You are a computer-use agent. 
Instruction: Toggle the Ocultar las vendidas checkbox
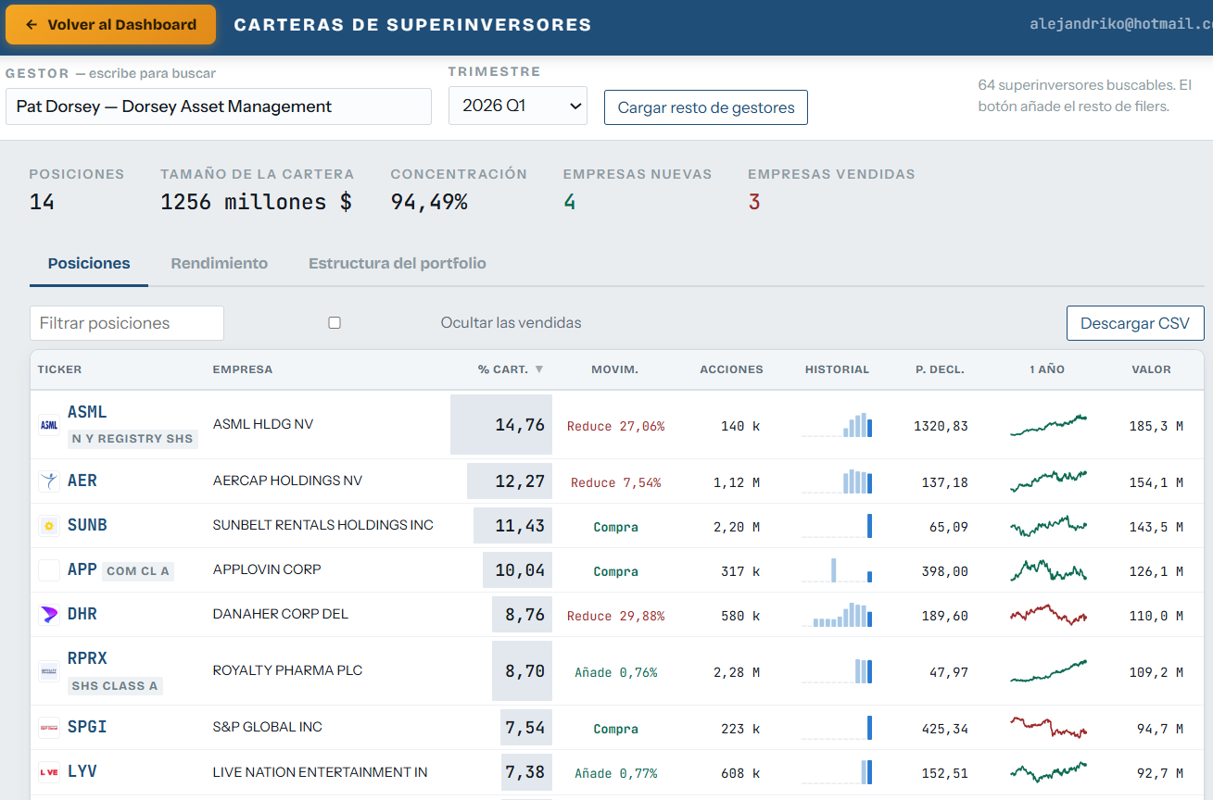(335, 323)
